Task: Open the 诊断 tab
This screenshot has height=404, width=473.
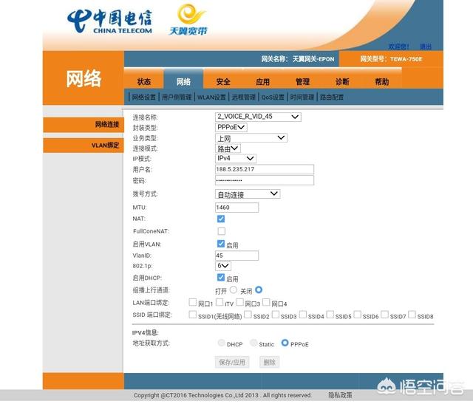Action: pyautogui.click(x=342, y=82)
